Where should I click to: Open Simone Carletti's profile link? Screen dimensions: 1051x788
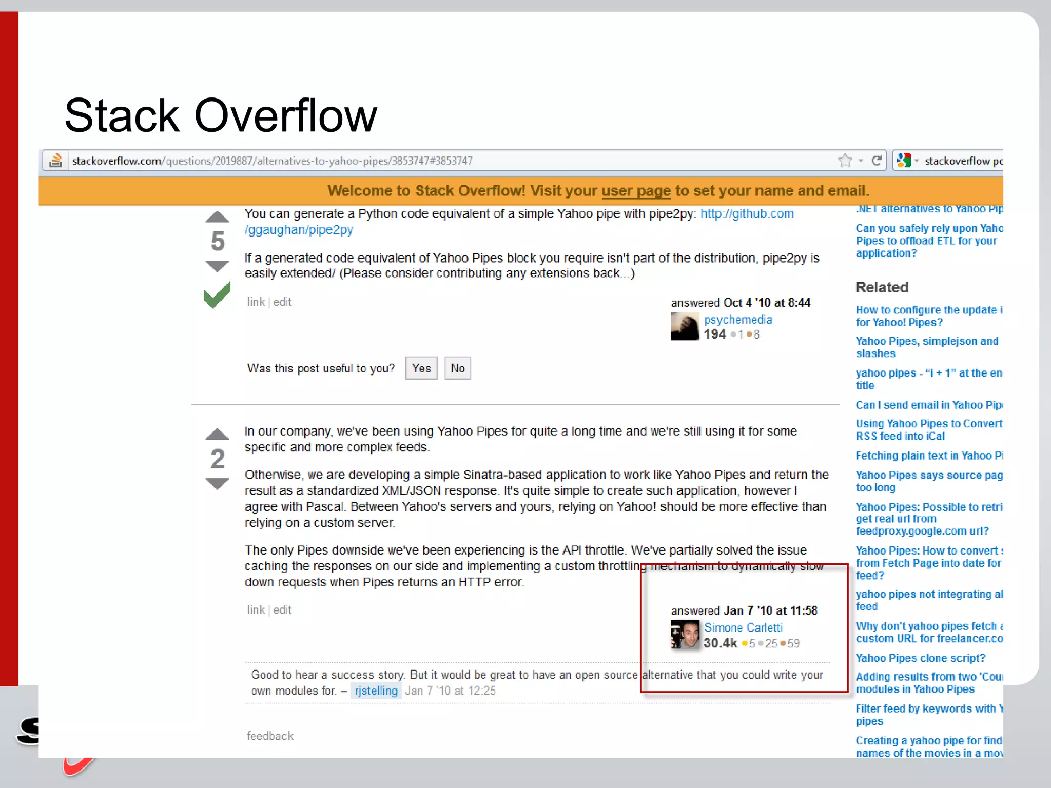743,627
